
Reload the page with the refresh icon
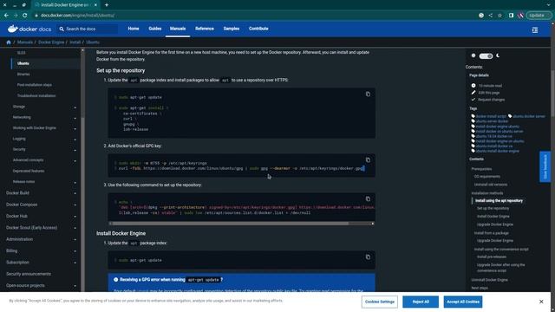25,16
